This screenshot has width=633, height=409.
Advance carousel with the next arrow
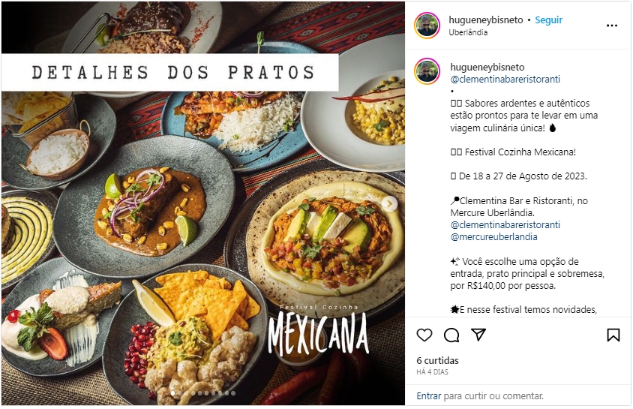(x=389, y=203)
